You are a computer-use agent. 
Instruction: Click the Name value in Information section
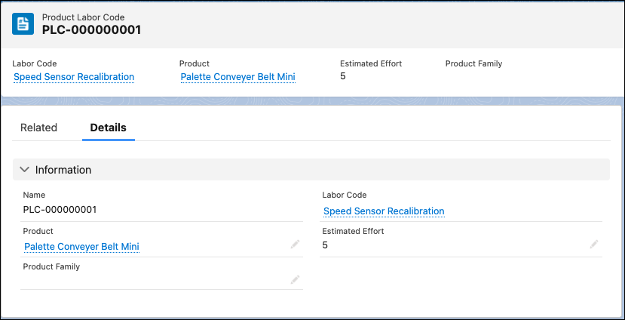(x=60, y=210)
